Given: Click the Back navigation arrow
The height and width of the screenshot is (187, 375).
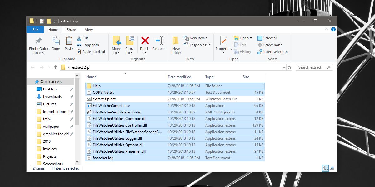Looking at the screenshot, I should [32, 67].
